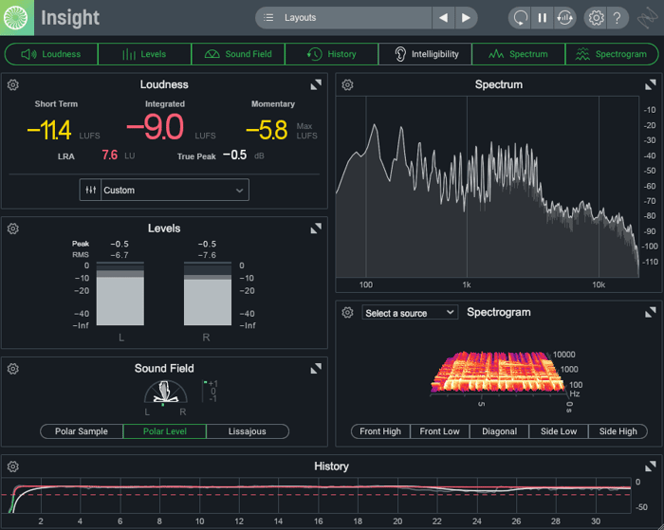Image resolution: width=664 pixels, height=530 pixels.
Task: Expand the Spectrogram panel
Action: (x=651, y=313)
